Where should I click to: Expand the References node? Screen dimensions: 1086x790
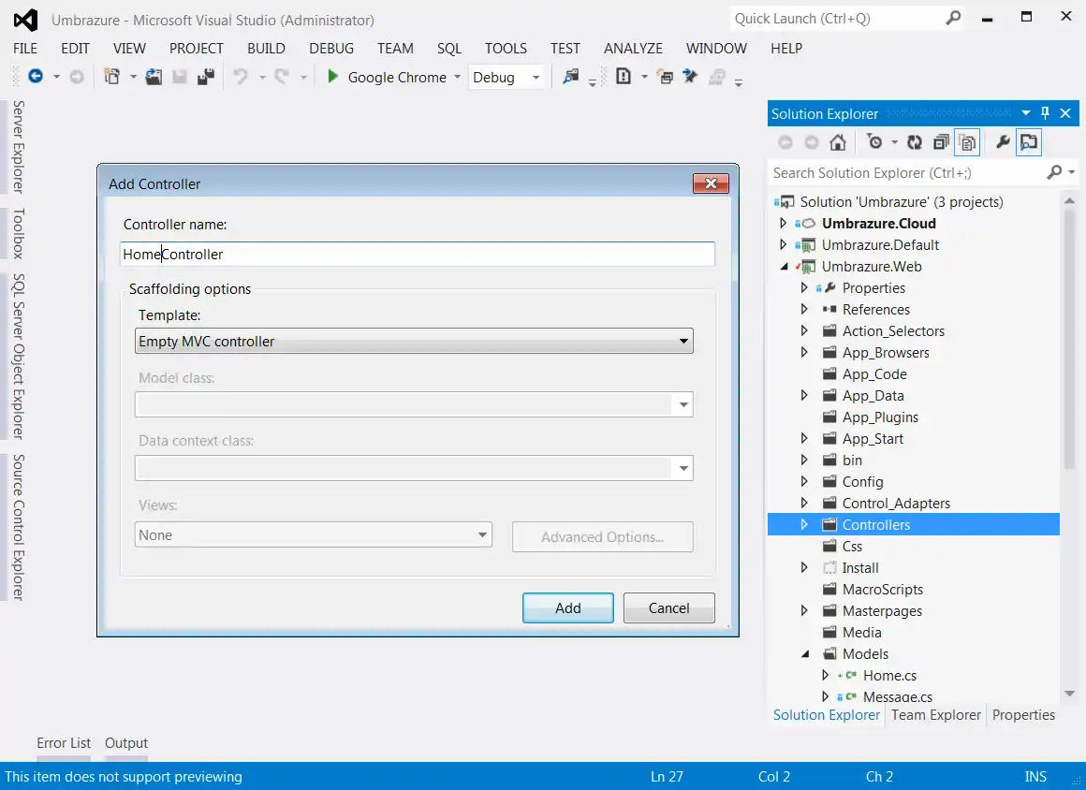click(804, 309)
